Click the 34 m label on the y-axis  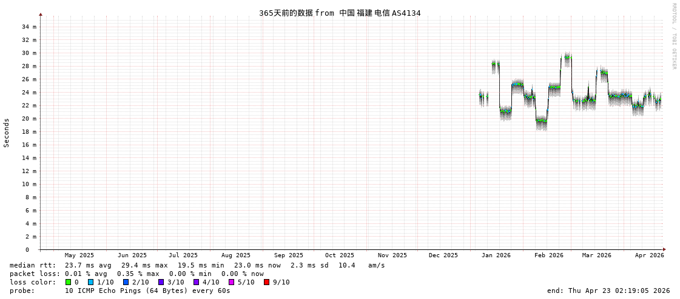point(29,27)
